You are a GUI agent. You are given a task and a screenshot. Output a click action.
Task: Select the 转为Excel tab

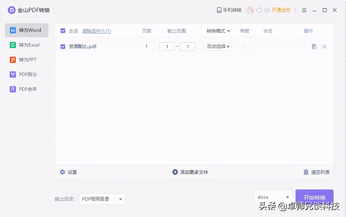tap(27, 45)
